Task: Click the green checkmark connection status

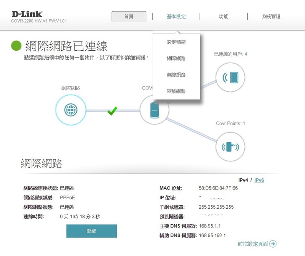Action: [x=112, y=111]
